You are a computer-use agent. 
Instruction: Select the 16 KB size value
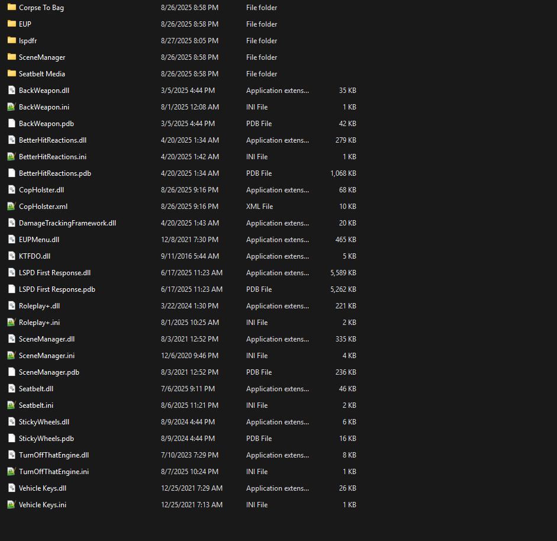pos(348,439)
